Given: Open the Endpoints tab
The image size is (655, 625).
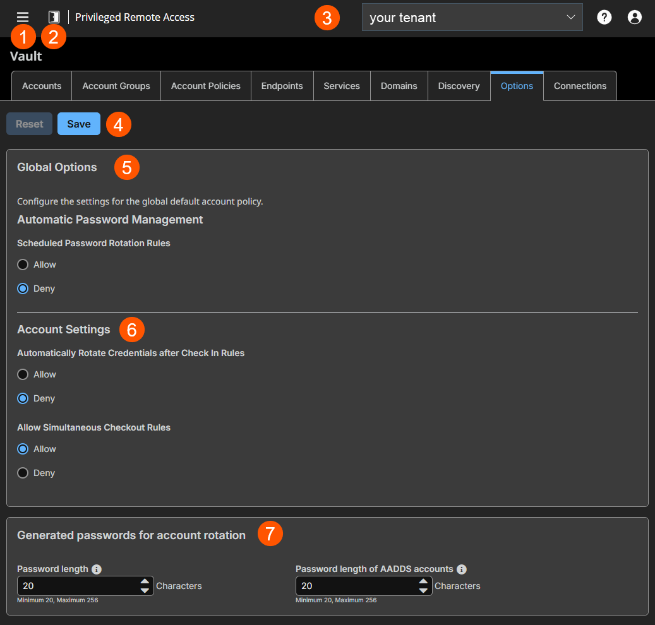Looking at the screenshot, I should [282, 86].
